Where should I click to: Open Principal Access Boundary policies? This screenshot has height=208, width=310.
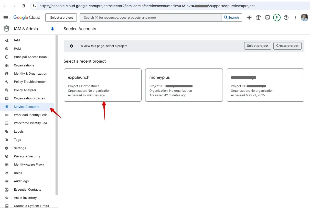pos(27,57)
